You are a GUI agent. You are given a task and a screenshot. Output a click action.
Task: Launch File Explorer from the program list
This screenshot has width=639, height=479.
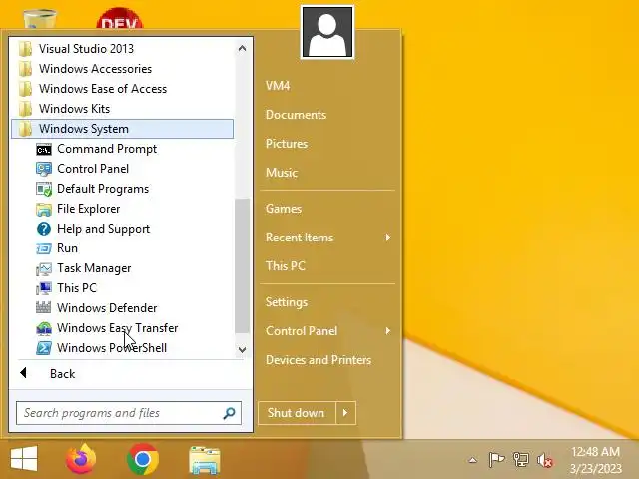tap(44, 209)
